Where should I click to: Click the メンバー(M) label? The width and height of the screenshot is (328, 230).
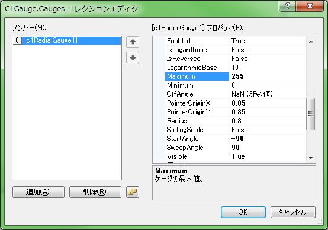pyautogui.click(x=29, y=28)
